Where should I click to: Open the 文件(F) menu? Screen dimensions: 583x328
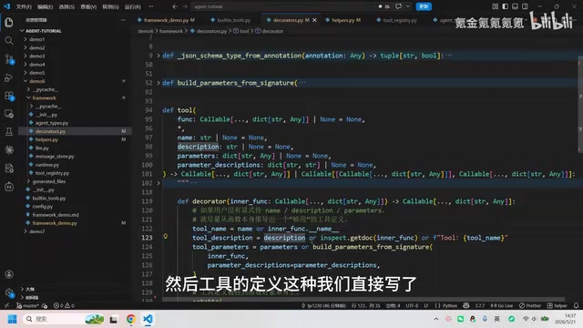[24, 6]
